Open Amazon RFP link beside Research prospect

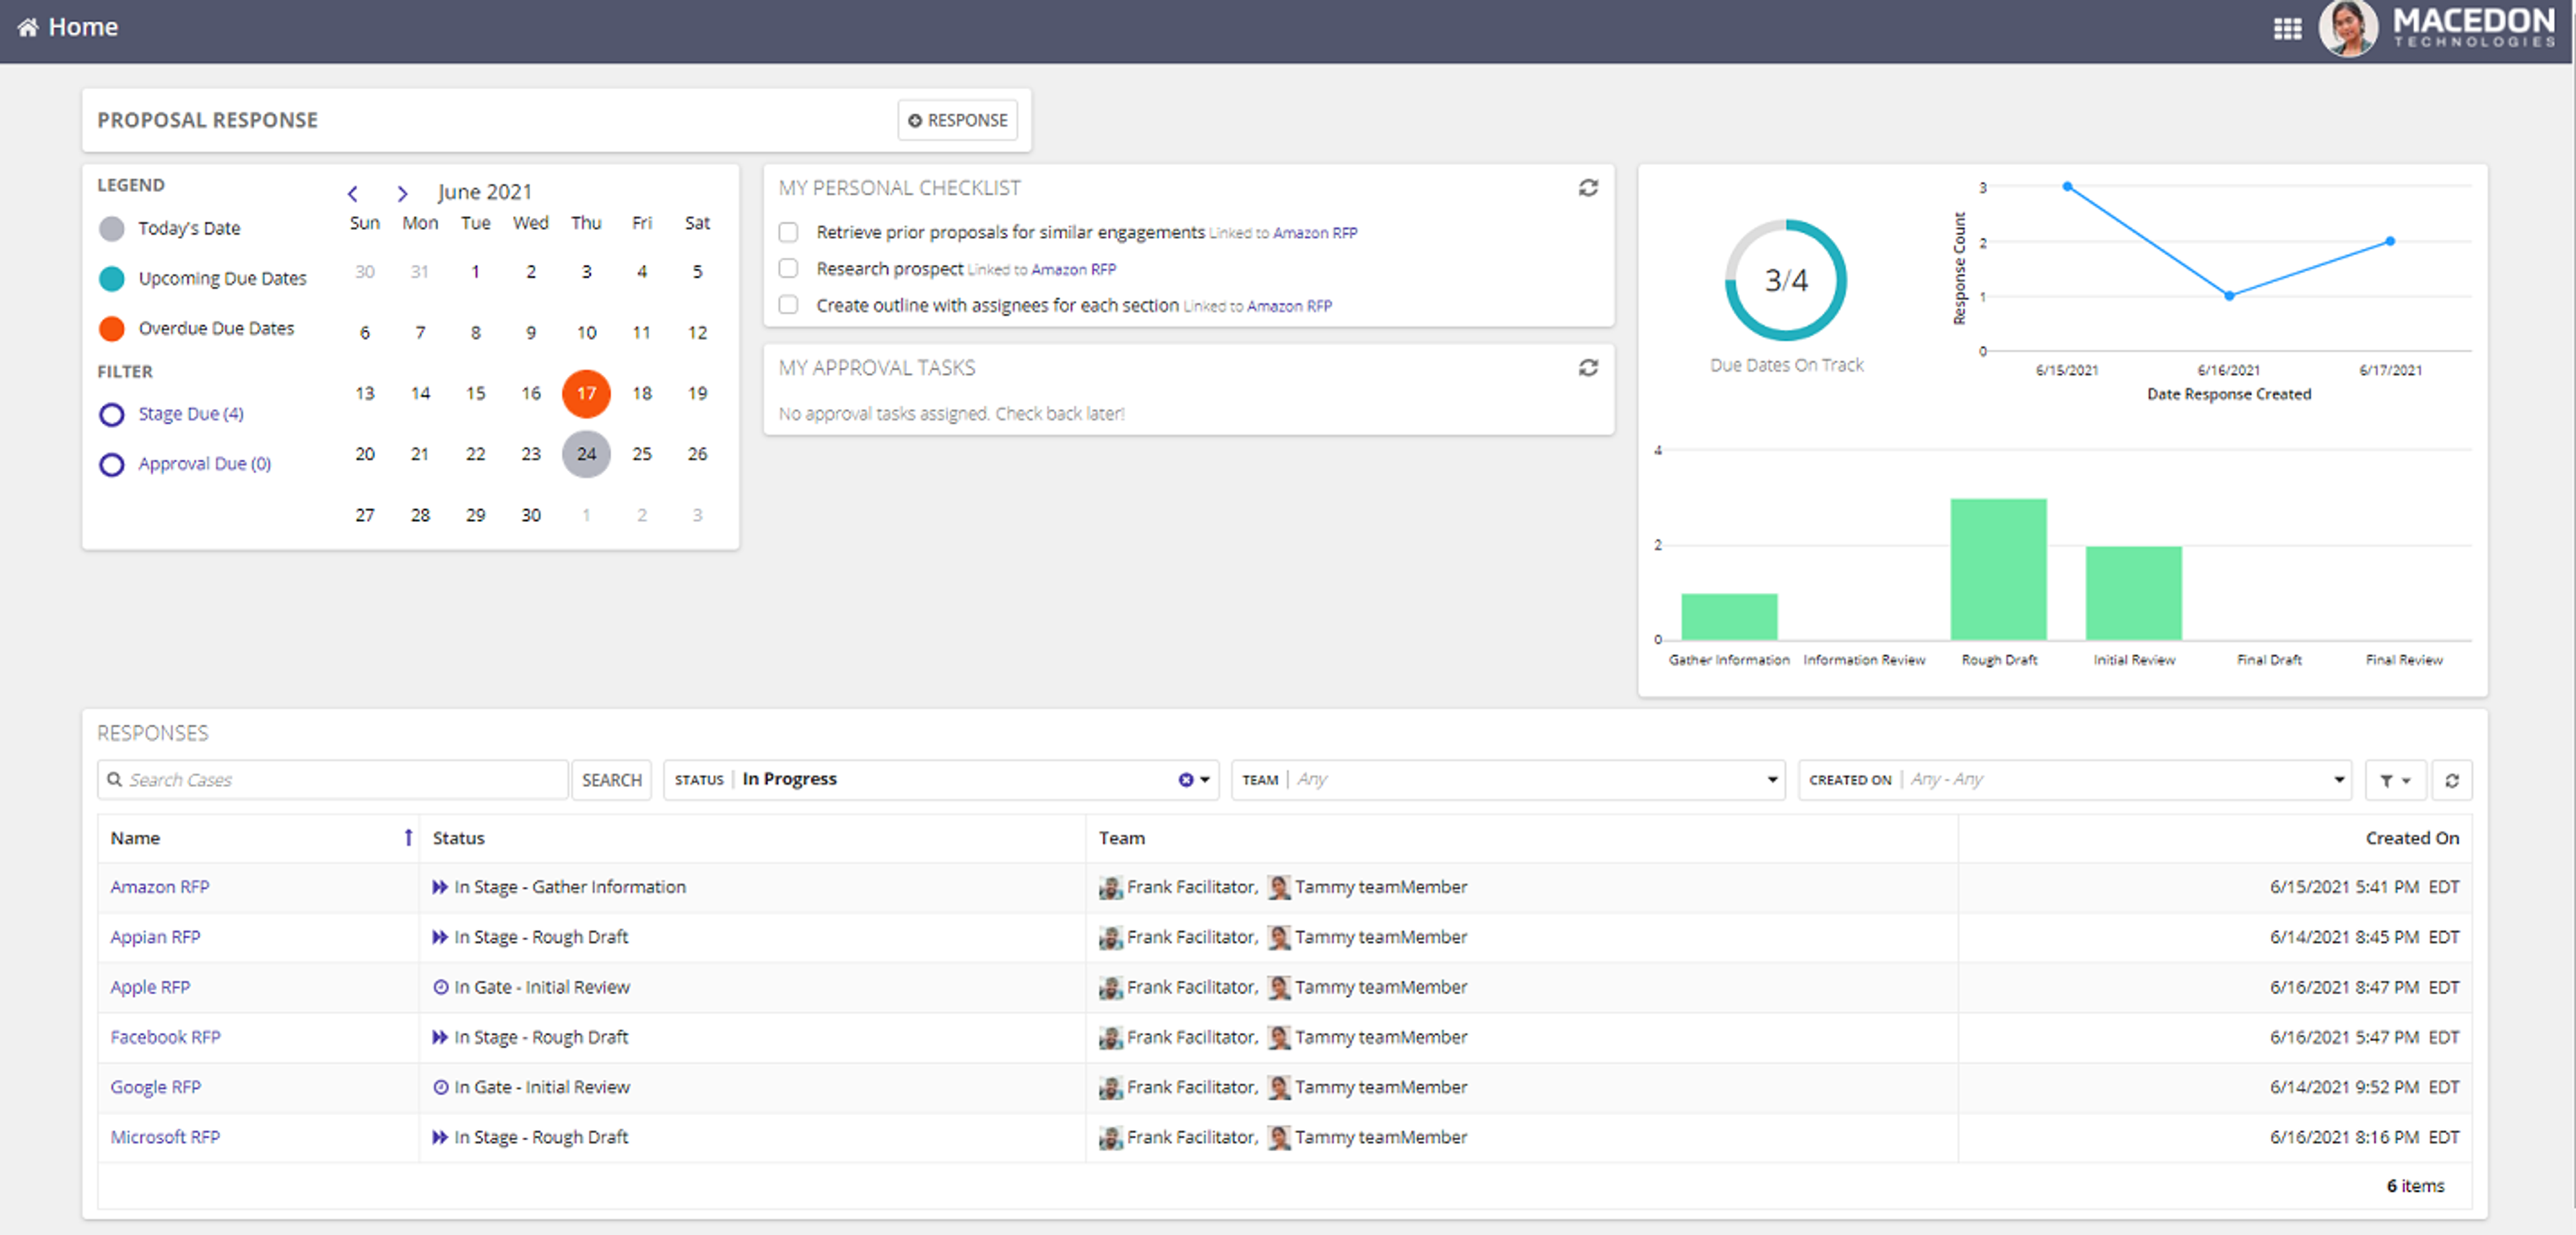[x=1073, y=270]
